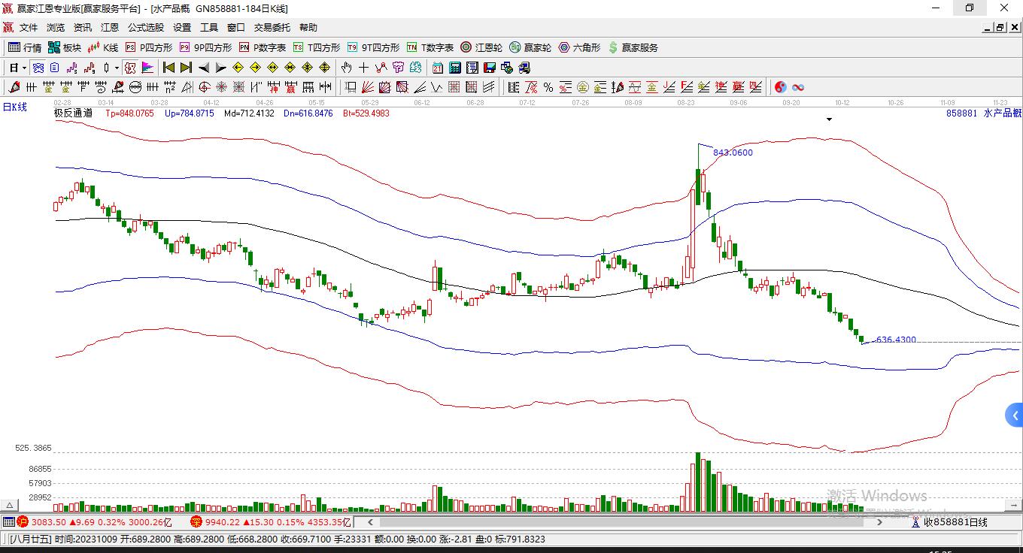This screenshot has height=553, width=1023.
Task: Open 赢家服务 with dollar icon
Action: [x=633, y=47]
